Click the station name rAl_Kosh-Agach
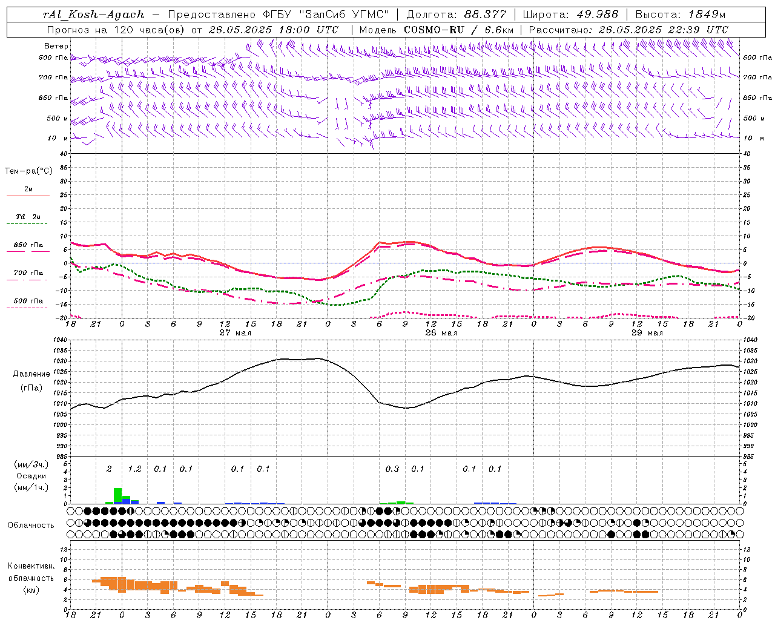This screenshot has height=620, width=775. pos(94,15)
